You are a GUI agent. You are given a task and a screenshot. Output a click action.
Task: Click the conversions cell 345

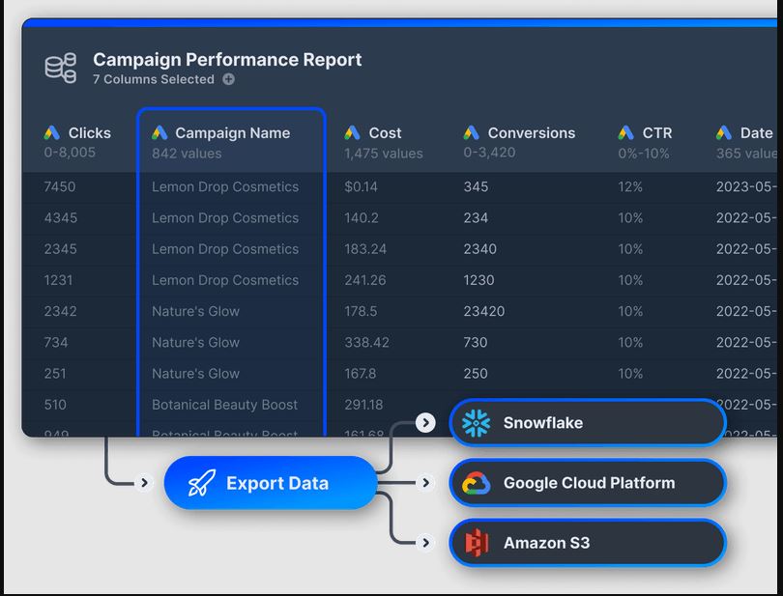click(476, 186)
